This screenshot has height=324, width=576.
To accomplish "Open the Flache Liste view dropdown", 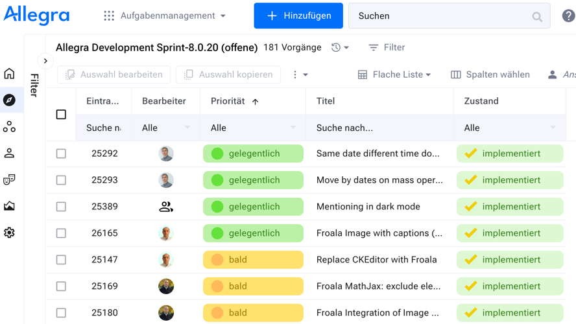I will pos(394,75).
